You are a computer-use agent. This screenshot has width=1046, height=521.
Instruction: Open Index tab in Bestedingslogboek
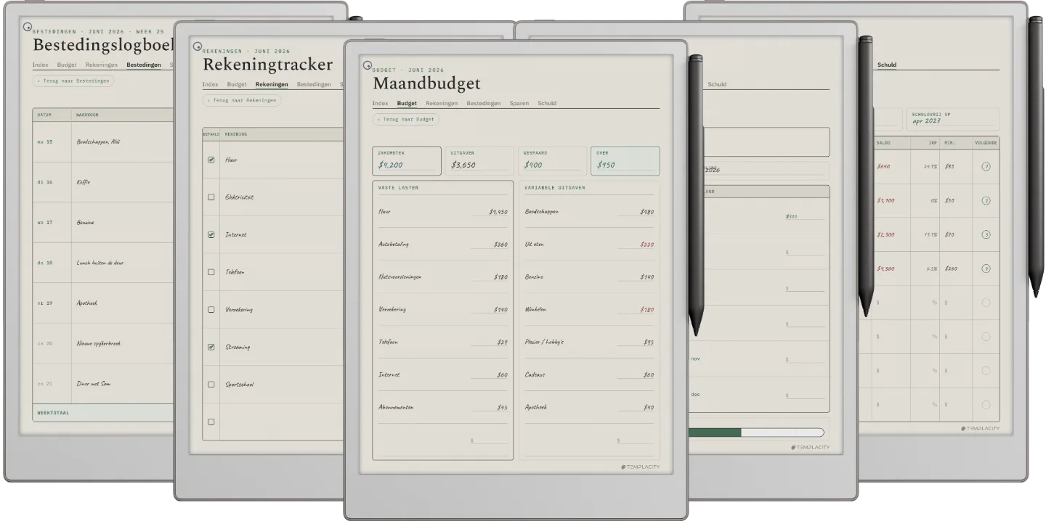pos(40,65)
